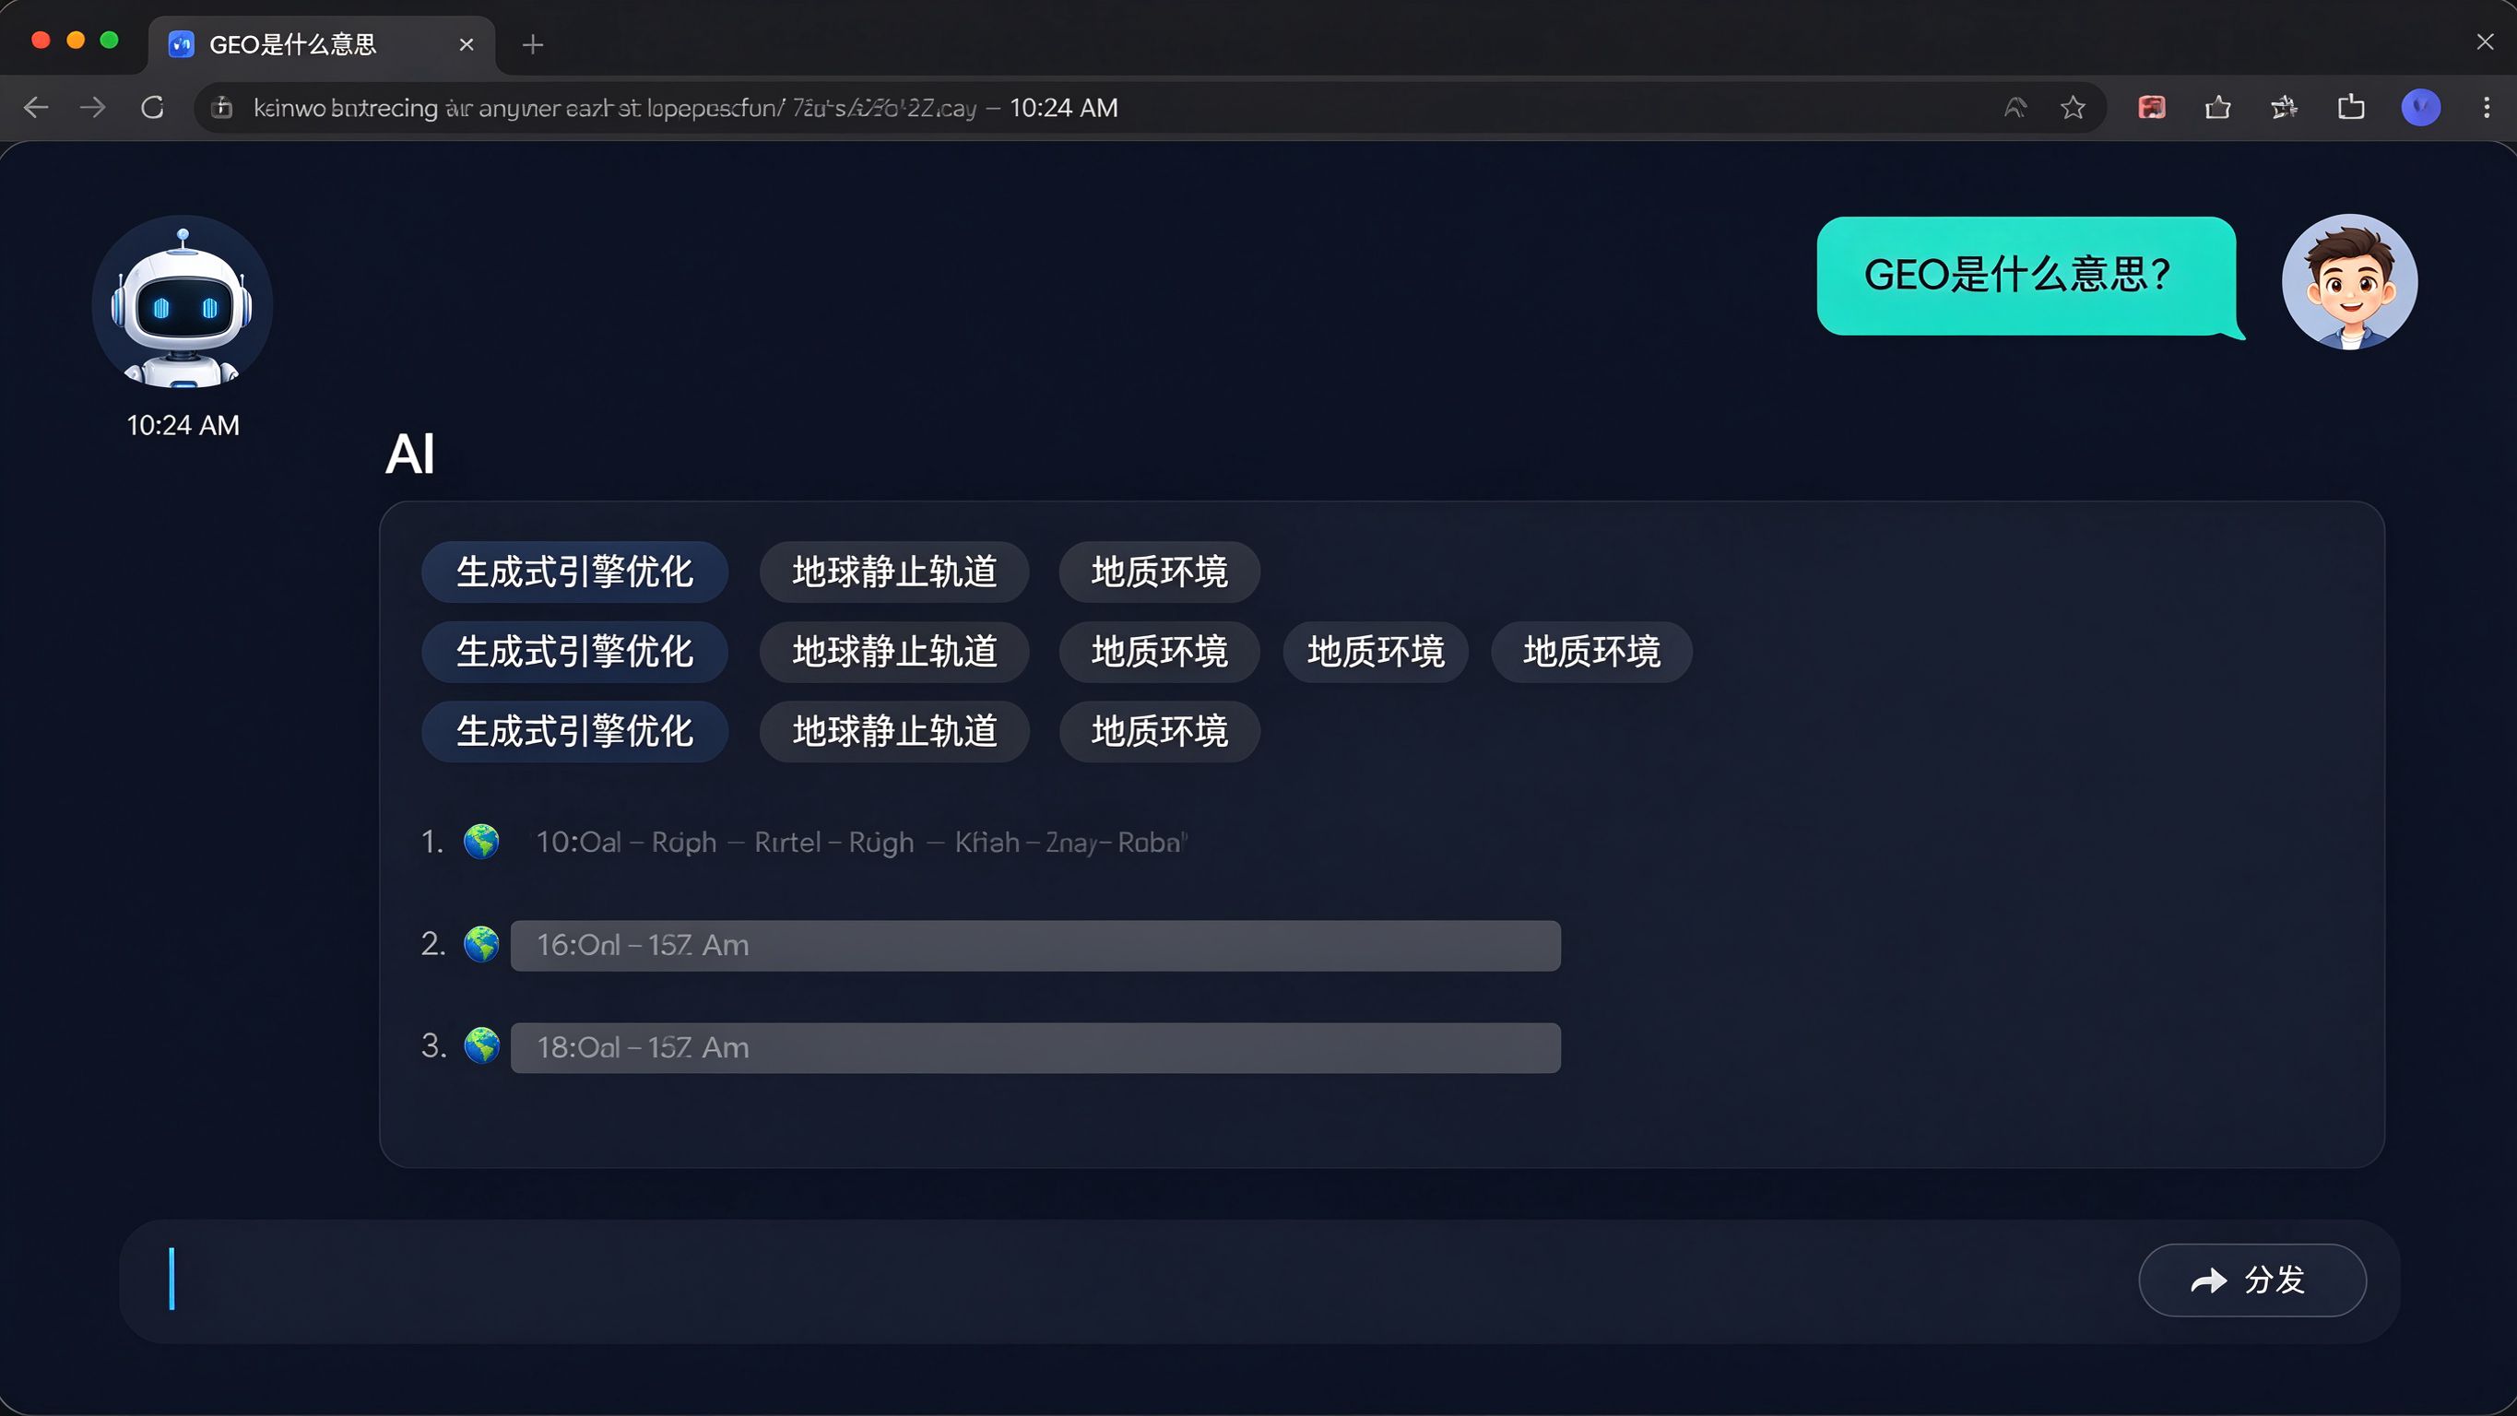Select 生成式引擎优化 chip in second row
This screenshot has height=1416, width=2517.
574,652
